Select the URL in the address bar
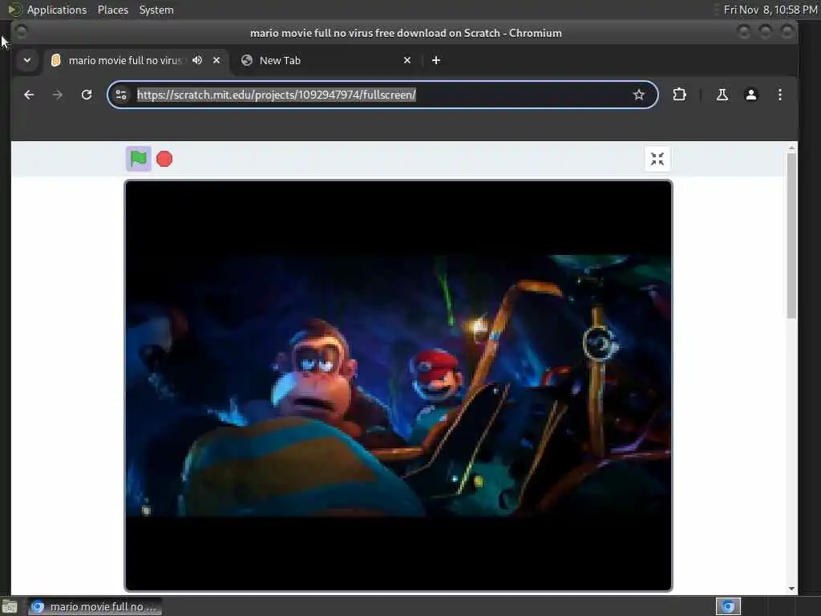821x616 pixels. 277,95
